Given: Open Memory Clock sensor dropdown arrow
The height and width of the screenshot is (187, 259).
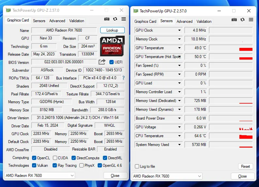Looking at the screenshot, I should (179, 39).
